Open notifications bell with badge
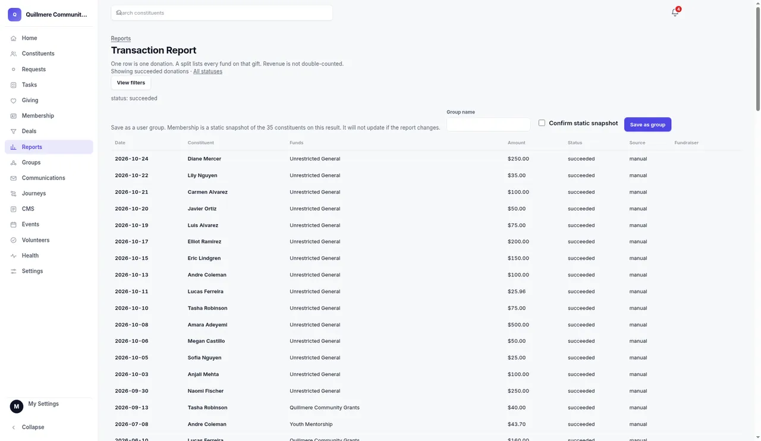 tap(675, 12)
